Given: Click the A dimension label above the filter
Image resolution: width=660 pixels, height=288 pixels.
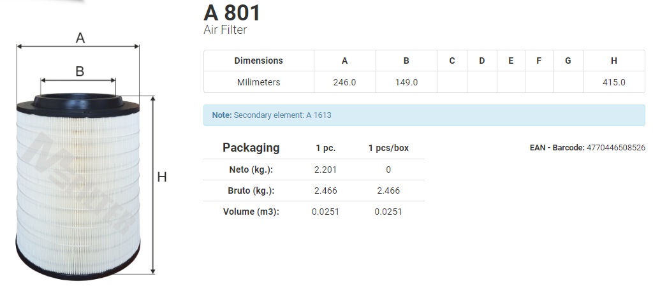Looking at the screenshot, I should click(80, 38).
